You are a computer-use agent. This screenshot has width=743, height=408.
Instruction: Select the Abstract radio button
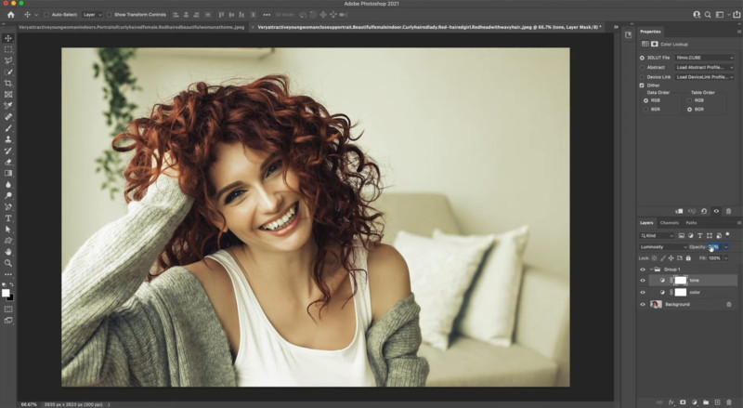642,67
